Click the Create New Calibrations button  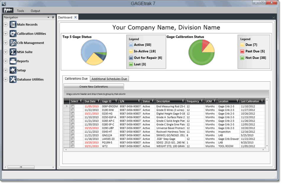93,86
